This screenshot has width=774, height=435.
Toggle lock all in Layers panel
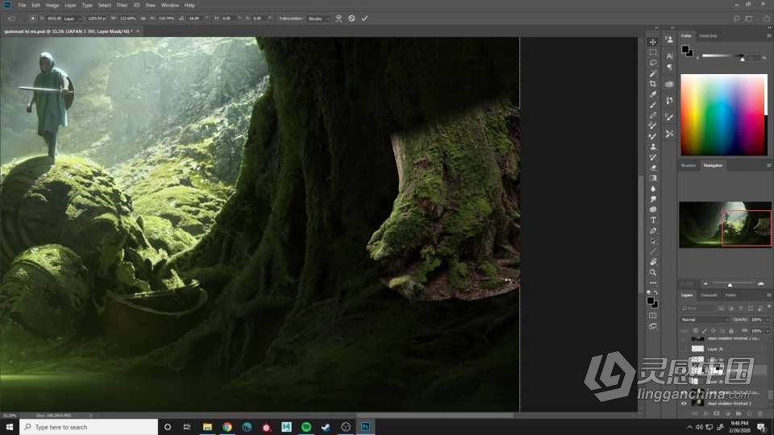coord(731,331)
